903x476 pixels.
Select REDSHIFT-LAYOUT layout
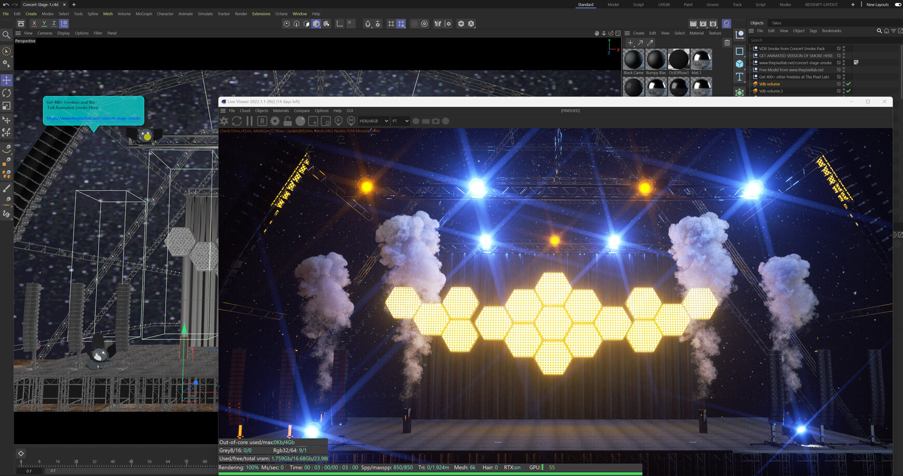(821, 5)
